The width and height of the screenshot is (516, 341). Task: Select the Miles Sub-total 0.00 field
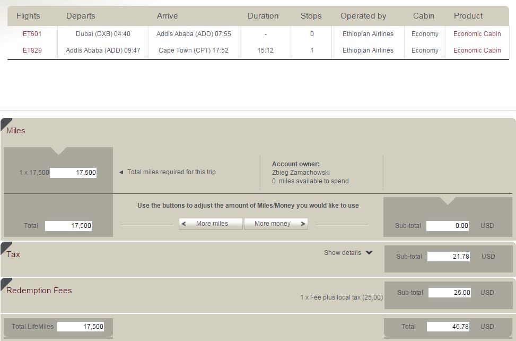(448, 226)
